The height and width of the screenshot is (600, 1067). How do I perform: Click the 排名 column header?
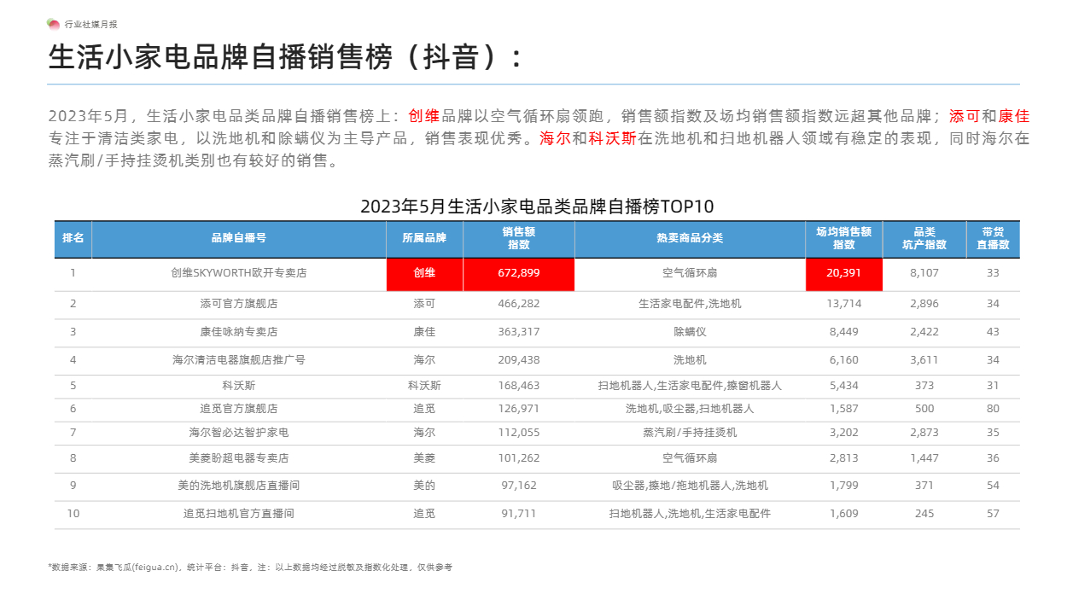coord(73,239)
